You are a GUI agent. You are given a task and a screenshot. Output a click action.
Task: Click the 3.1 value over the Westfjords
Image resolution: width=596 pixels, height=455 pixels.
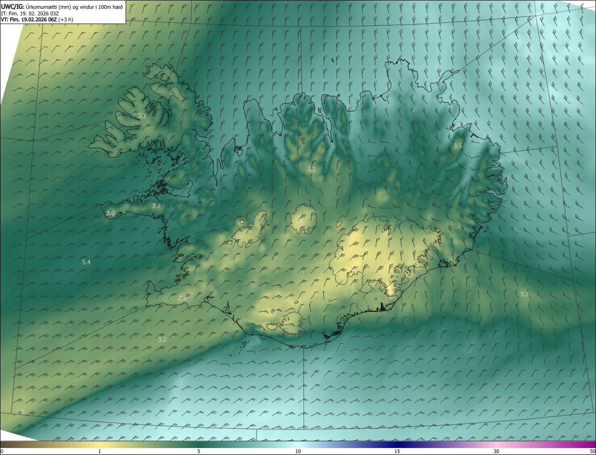[142, 115]
